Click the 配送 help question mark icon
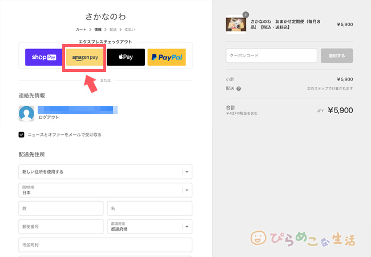 [239, 89]
